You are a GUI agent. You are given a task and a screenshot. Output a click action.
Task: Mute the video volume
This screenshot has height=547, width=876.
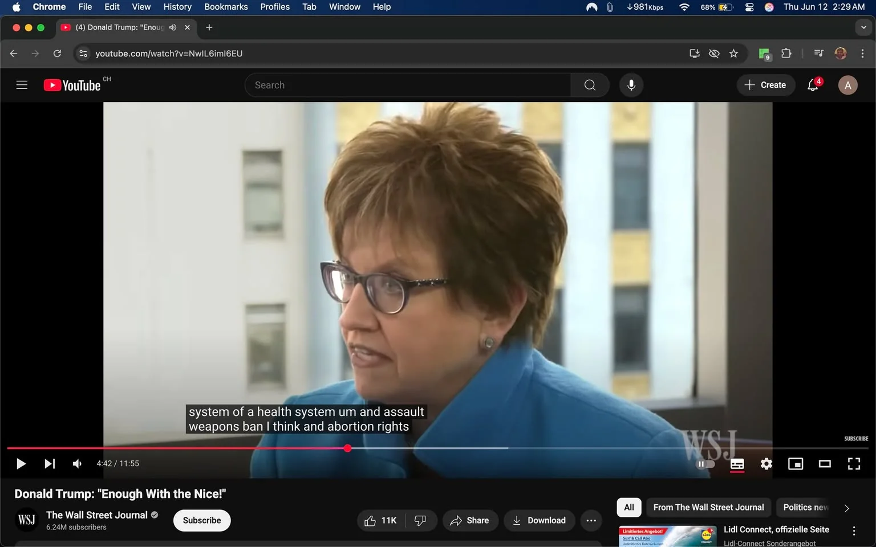point(77,464)
